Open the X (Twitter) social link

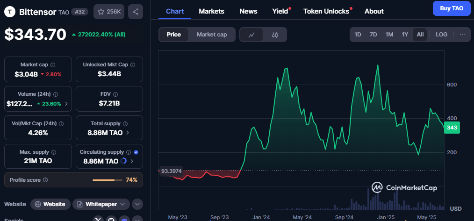[x=99, y=220]
